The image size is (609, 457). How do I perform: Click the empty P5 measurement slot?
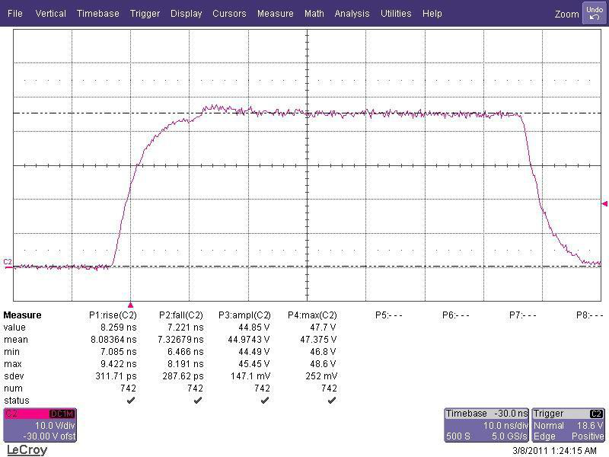(389, 315)
